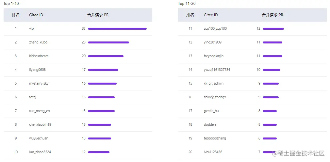Click the PR bar for xk_git_admin
Image resolution: width=330 pixels, height=162 pixels.
pyautogui.click(x=271, y=84)
